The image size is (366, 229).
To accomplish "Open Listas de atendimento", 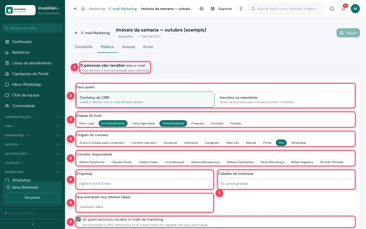I will [33, 63].
